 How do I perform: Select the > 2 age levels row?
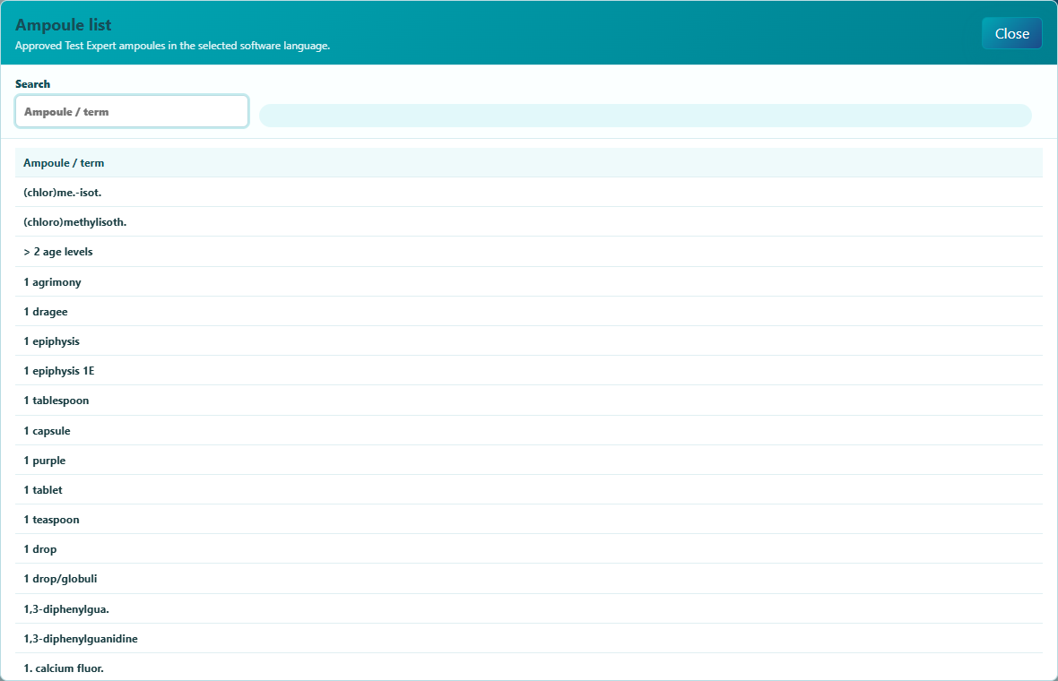528,252
